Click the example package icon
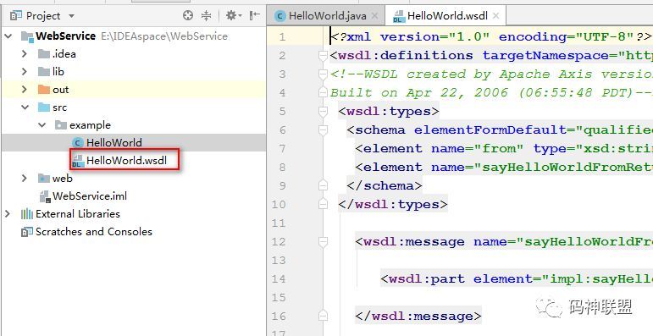The image size is (653, 336). [x=61, y=125]
